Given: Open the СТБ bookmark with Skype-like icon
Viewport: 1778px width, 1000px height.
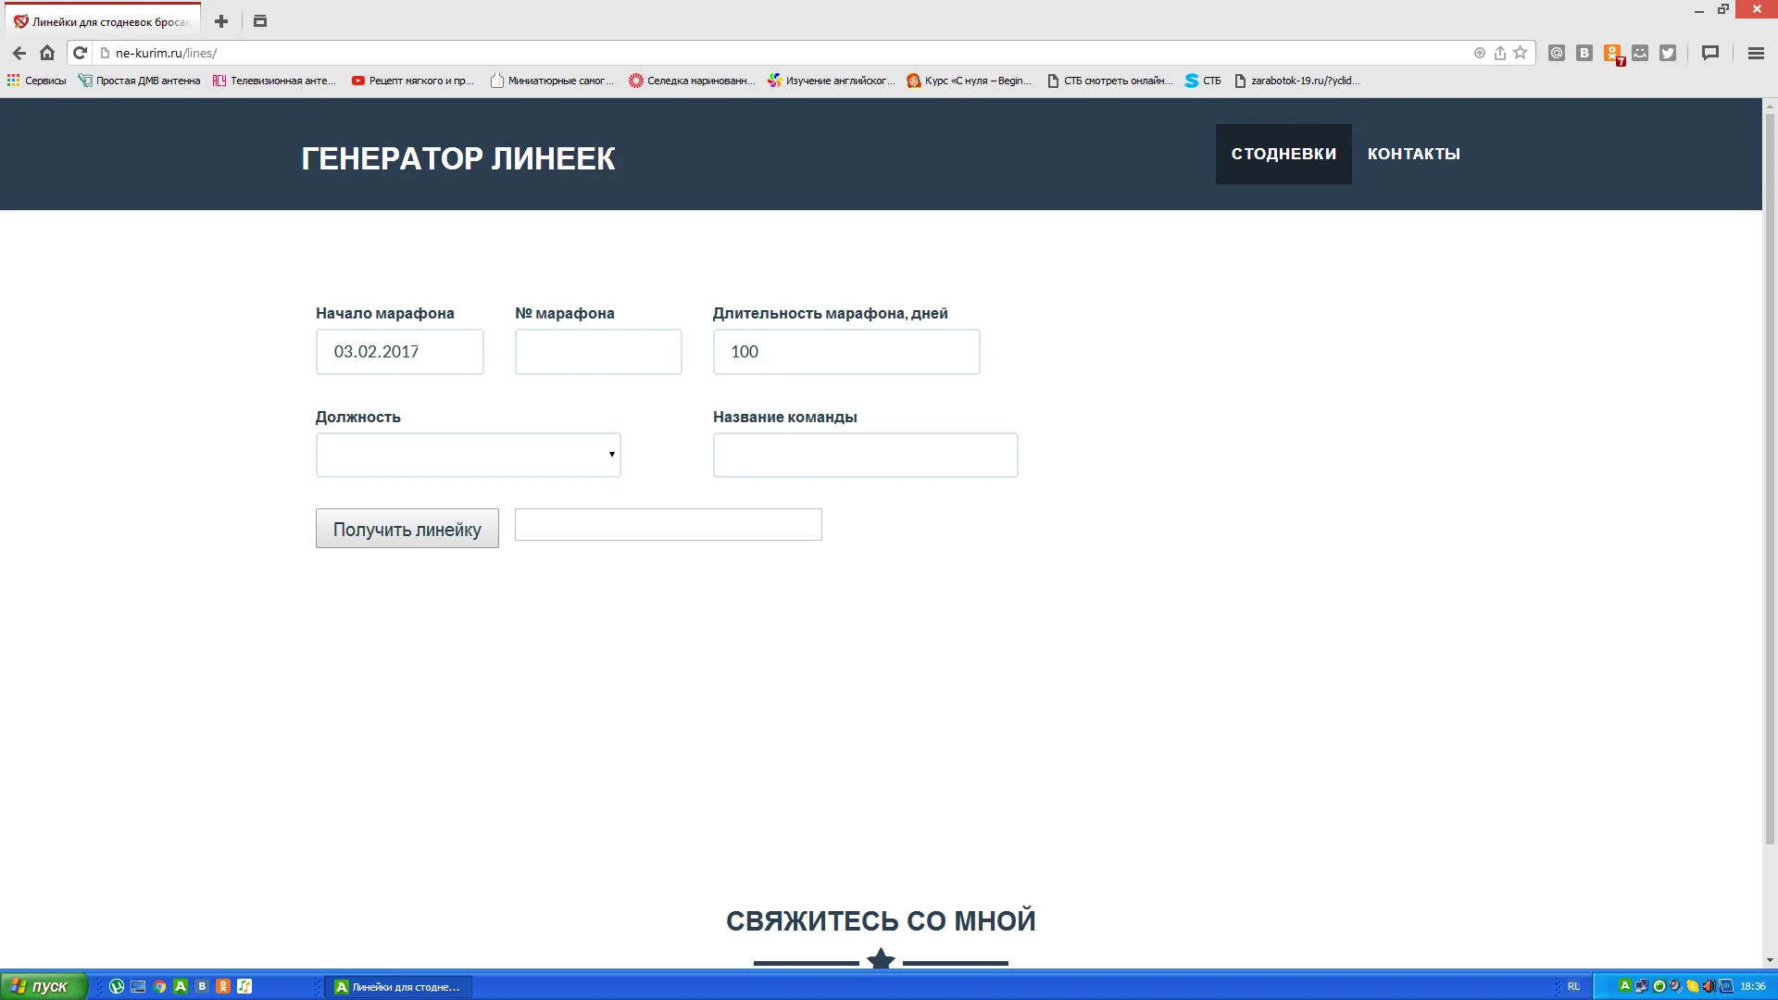Looking at the screenshot, I should point(1203,81).
